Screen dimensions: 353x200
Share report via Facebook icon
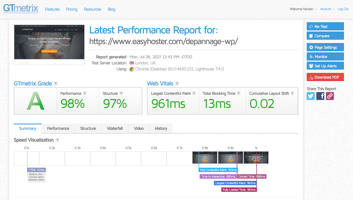click(320, 96)
